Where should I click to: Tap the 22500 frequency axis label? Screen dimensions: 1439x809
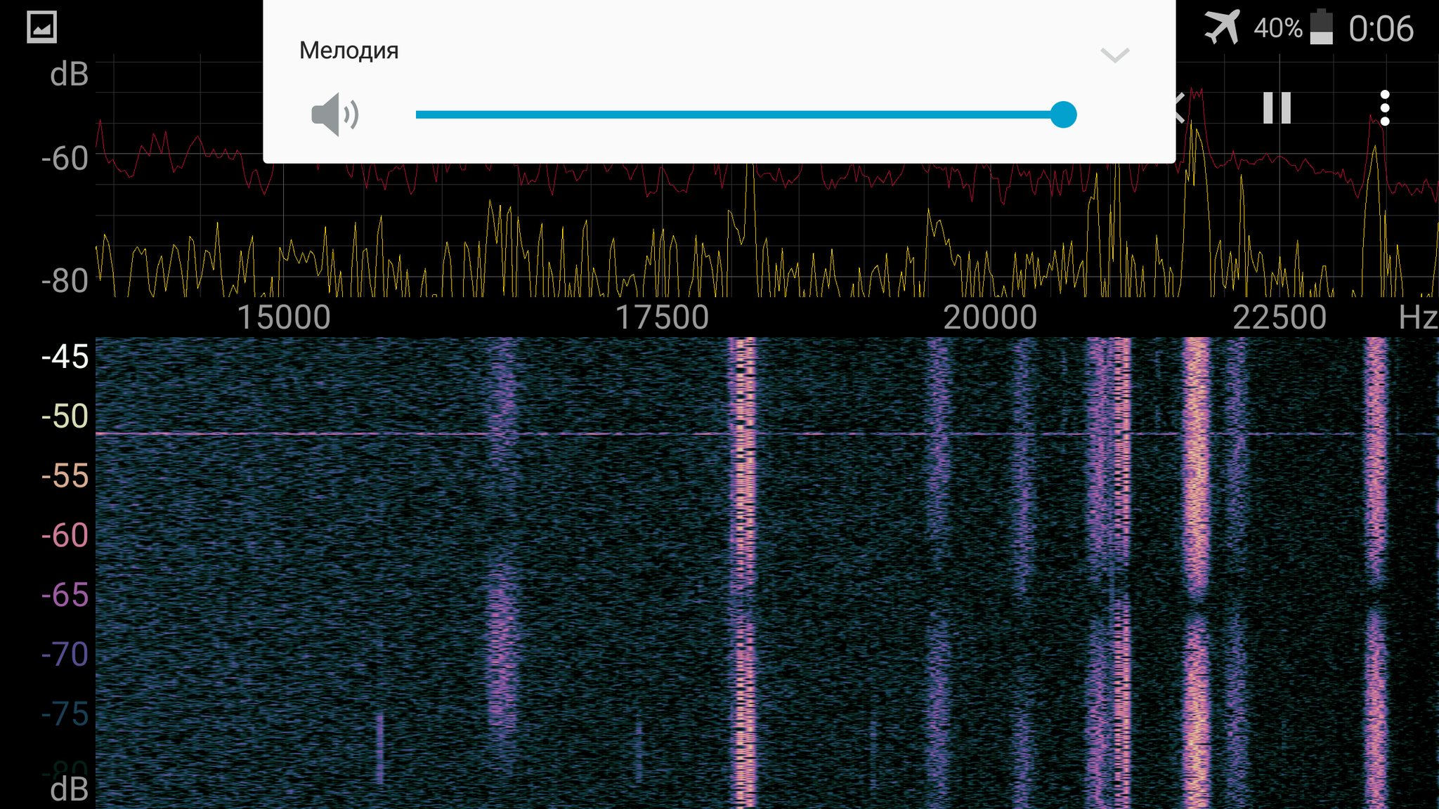pyautogui.click(x=1279, y=317)
